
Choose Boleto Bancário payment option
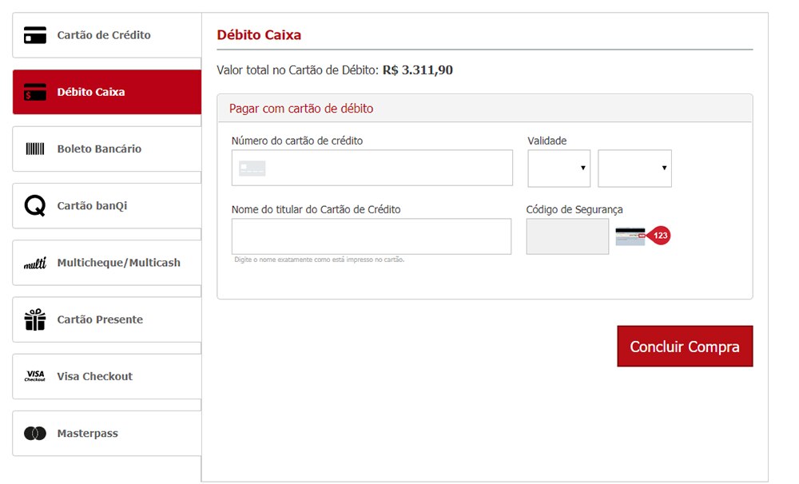coord(107,149)
